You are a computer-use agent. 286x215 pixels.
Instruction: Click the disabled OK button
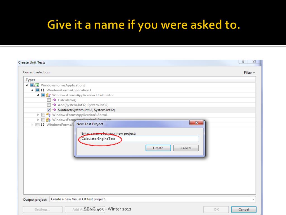(x=216, y=209)
